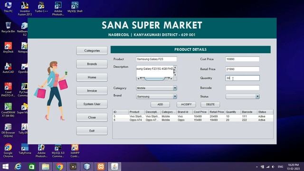Click description horizontal scroll right arrow
The width and height of the screenshot is (304, 171).
click(x=171, y=78)
